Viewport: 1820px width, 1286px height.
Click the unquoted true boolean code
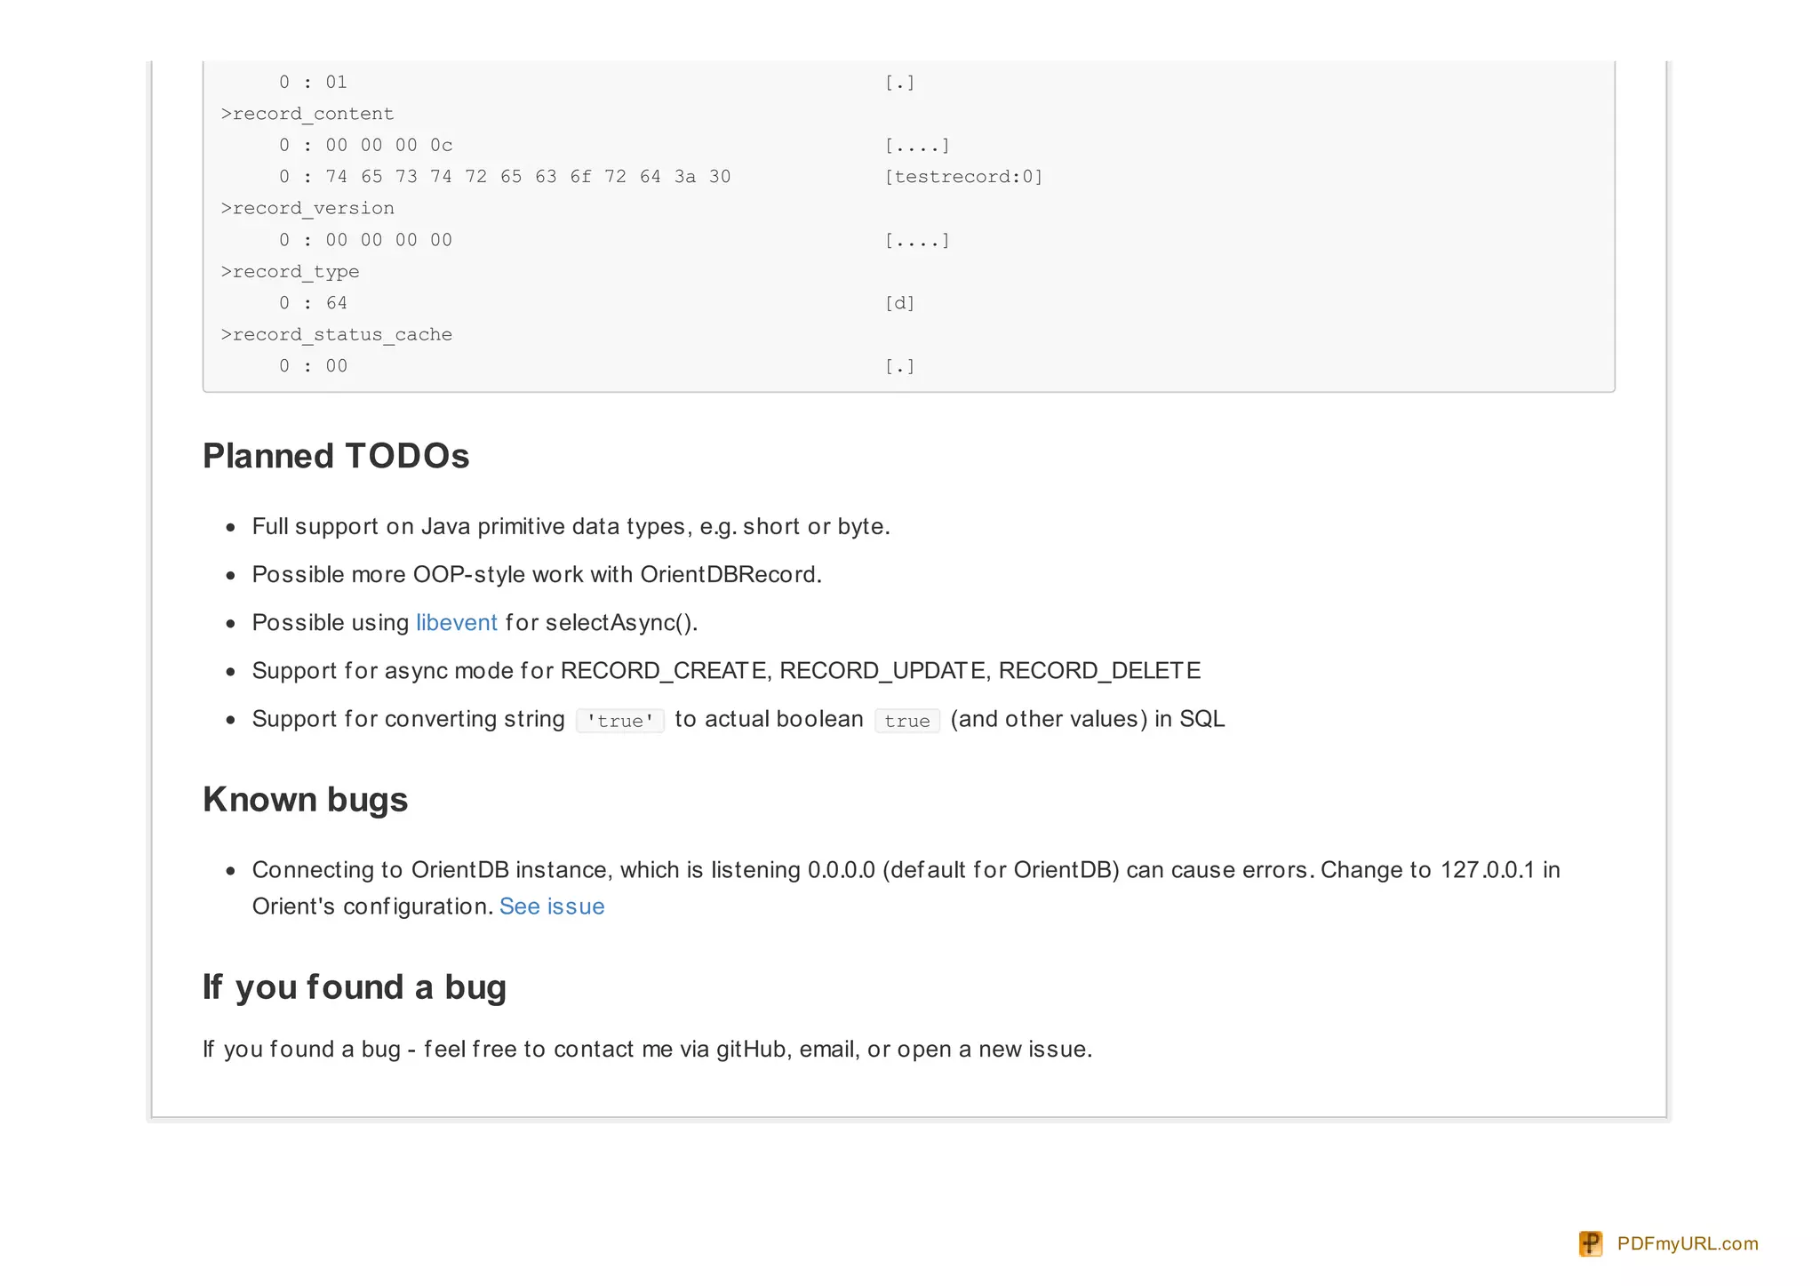pos(906,720)
